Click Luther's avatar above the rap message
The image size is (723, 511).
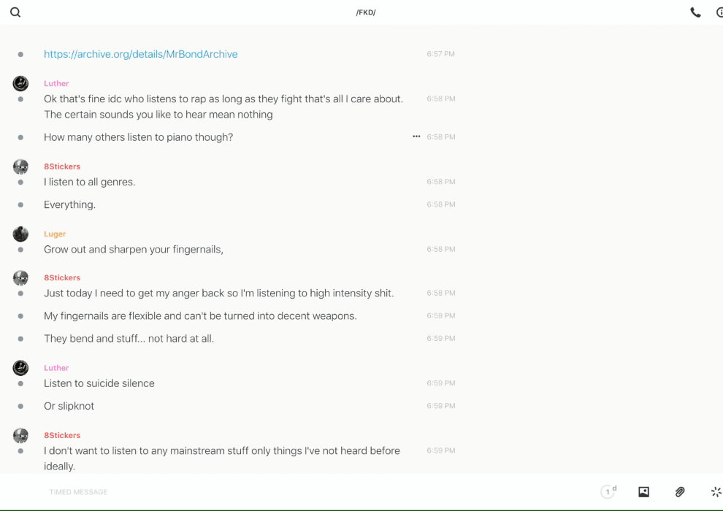(x=20, y=83)
